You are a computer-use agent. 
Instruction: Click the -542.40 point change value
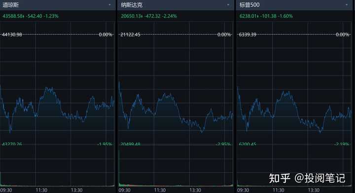tap(34, 16)
